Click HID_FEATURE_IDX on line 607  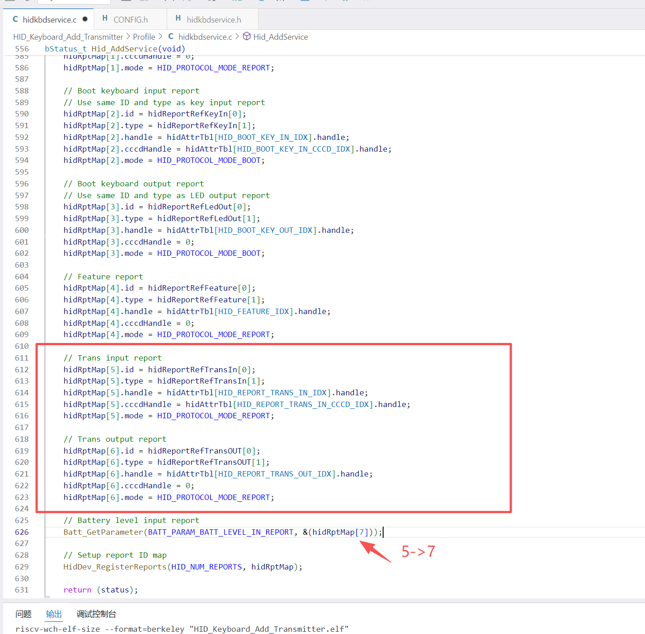tap(254, 311)
